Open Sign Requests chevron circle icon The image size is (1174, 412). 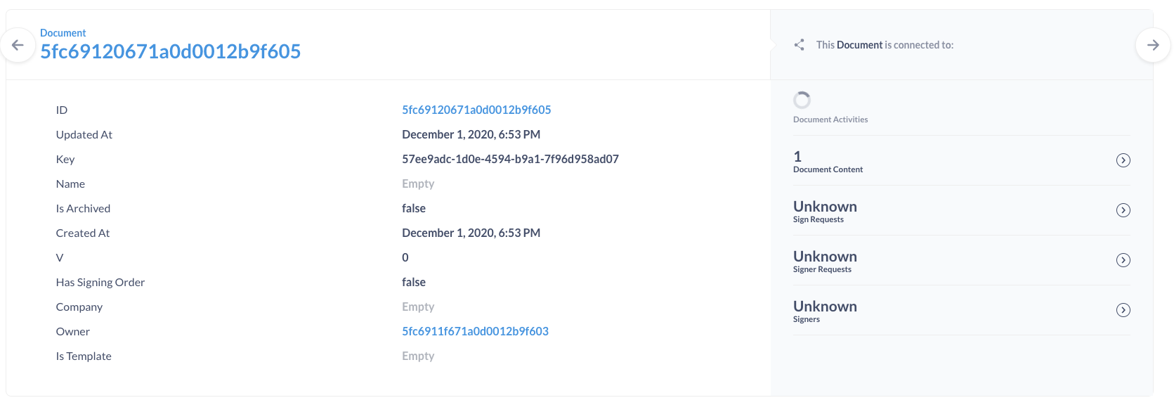point(1123,210)
